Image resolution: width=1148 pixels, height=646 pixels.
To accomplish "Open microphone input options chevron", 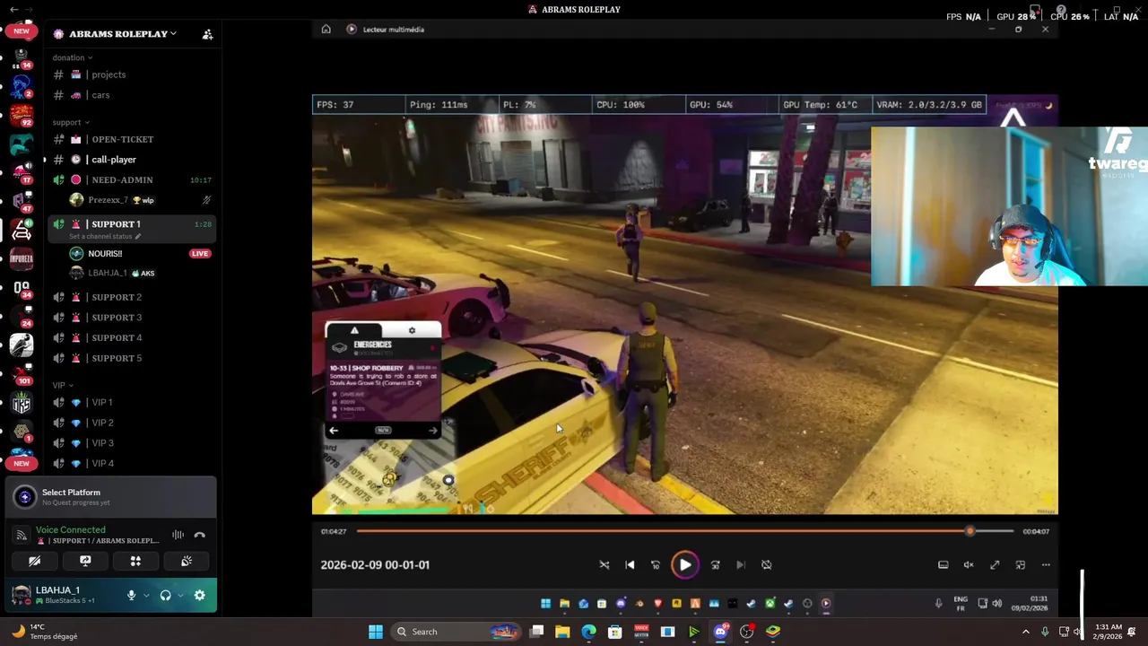I will point(146,596).
